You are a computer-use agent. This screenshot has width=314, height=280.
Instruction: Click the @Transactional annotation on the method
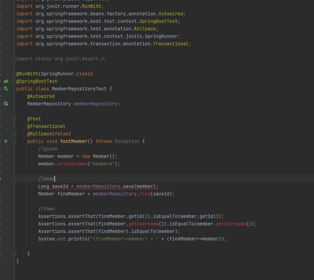(x=46, y=126)
